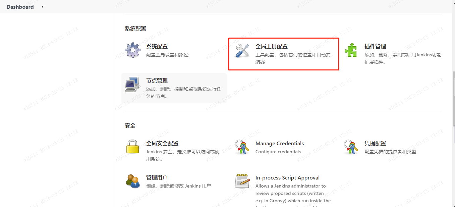Image resolution: width=455 pixels, height=207 pixels.
Task: Click the yellow padlock 全局安全配置 icon
Action: pos(133,147)
